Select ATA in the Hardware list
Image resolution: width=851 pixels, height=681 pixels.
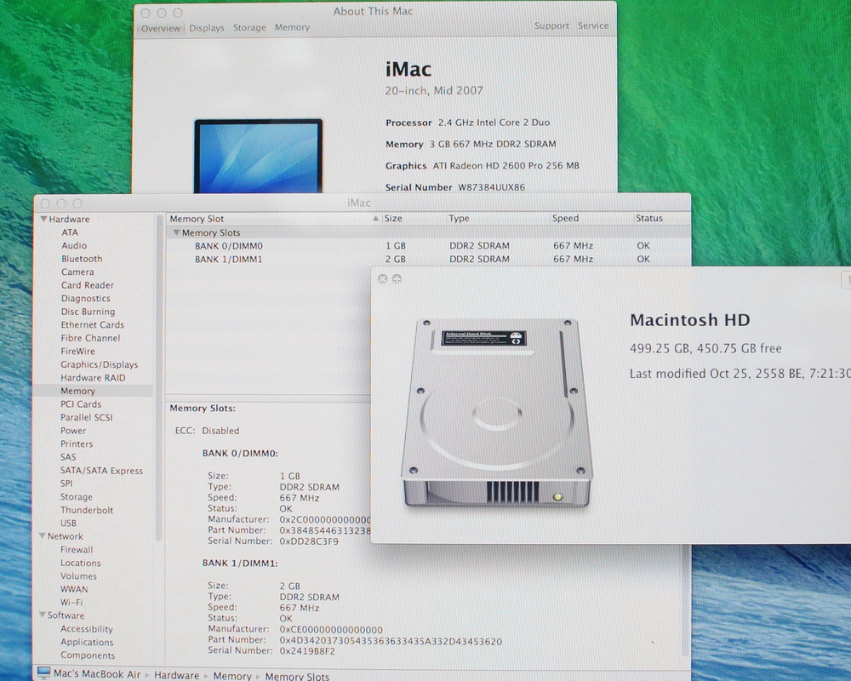70,232
